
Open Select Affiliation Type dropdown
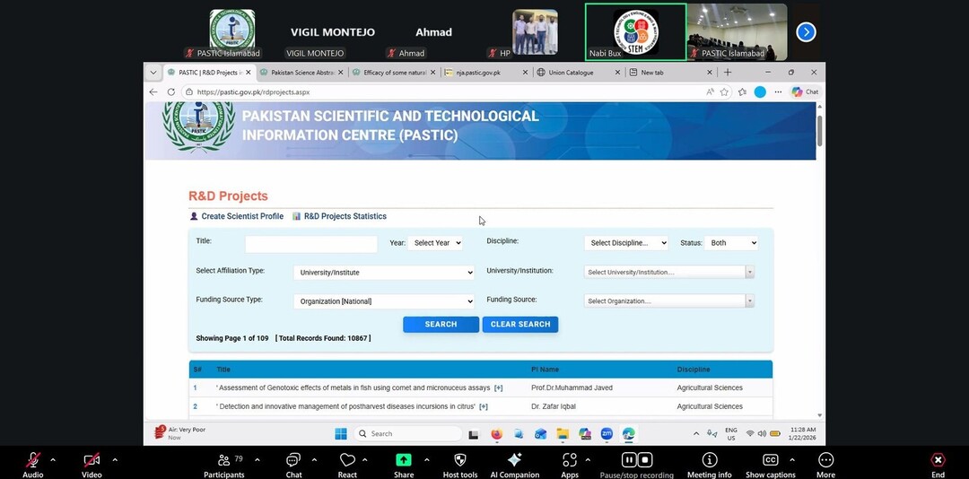tap(384, 272)
